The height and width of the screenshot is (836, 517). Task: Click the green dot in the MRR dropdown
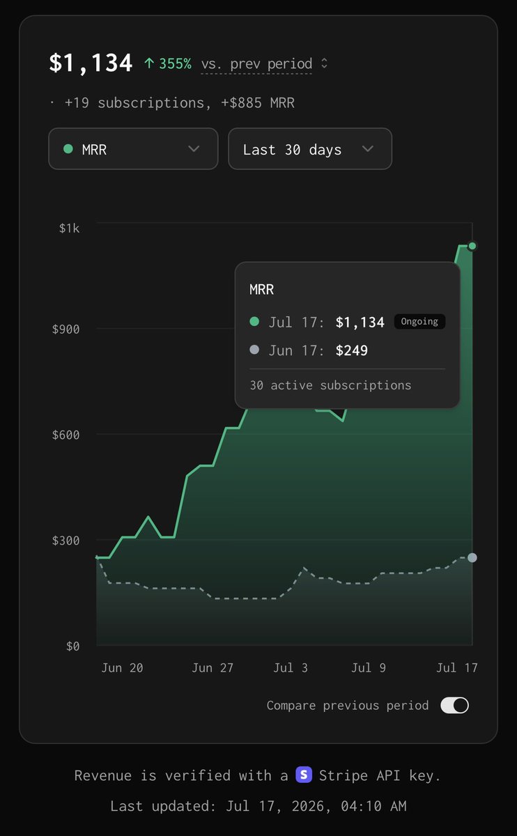click(x=68, y=148)
